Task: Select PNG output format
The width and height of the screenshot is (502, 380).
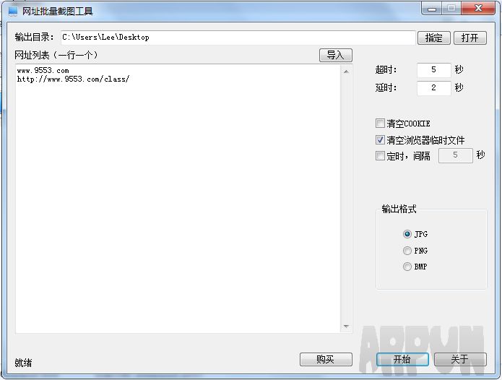Action: 407,251
